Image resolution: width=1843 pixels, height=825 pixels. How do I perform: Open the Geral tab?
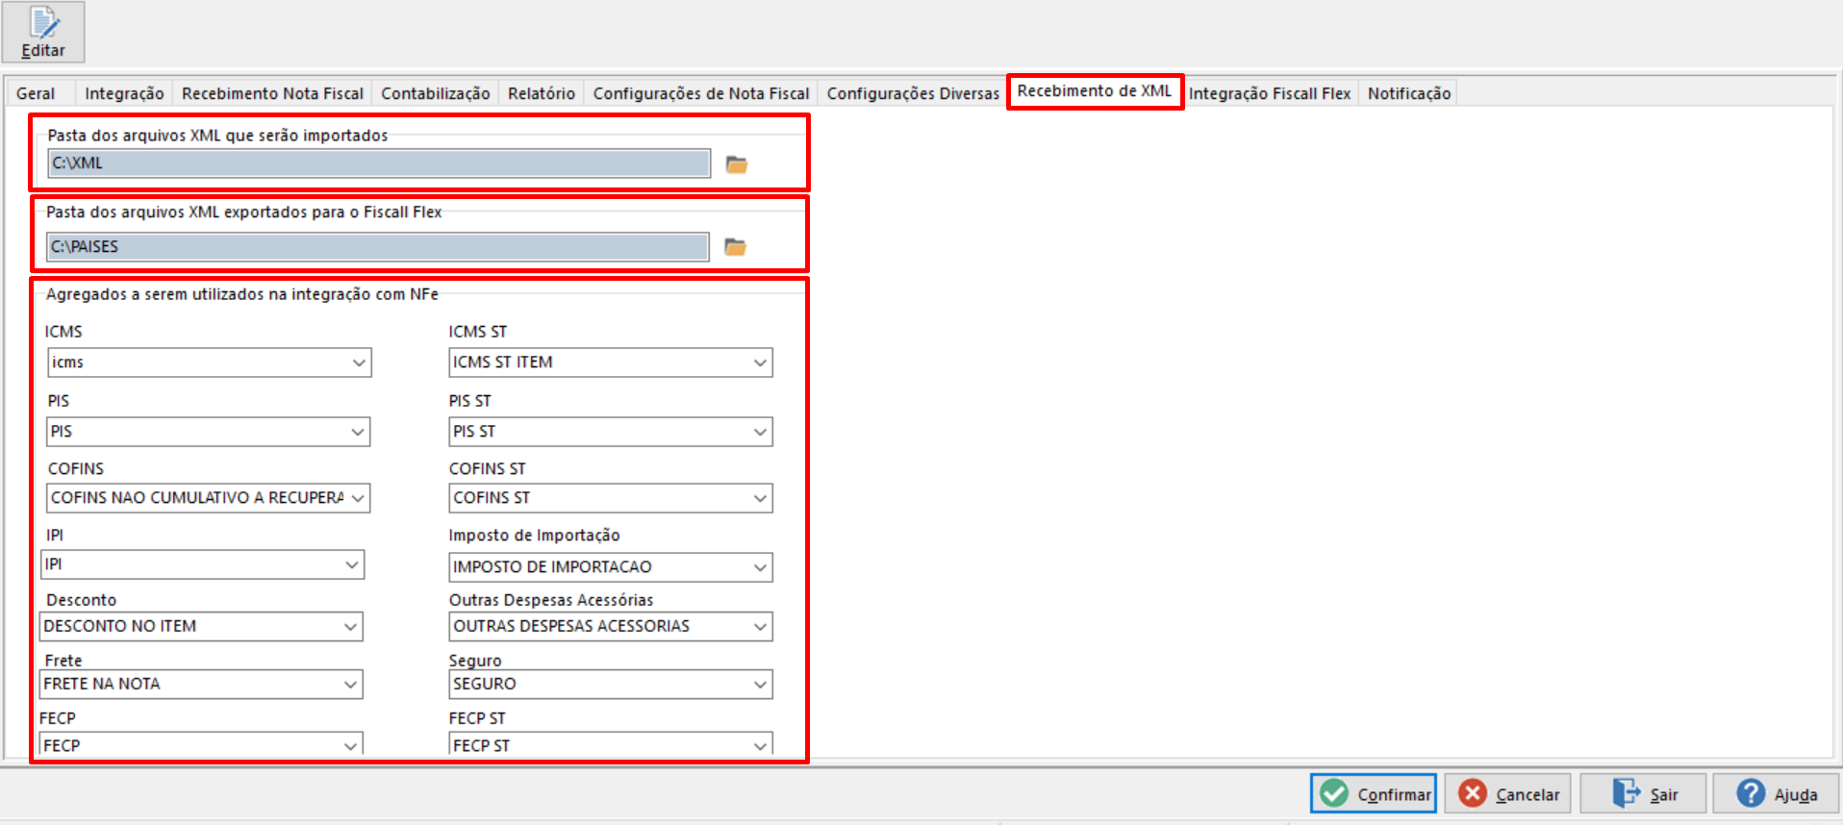(x=36, y=93)
